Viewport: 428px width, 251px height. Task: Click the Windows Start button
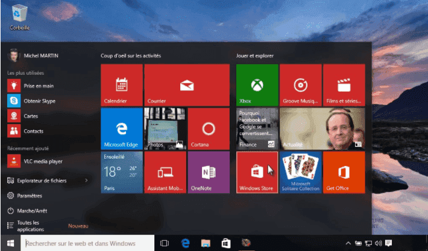click(x=10, y=243)
